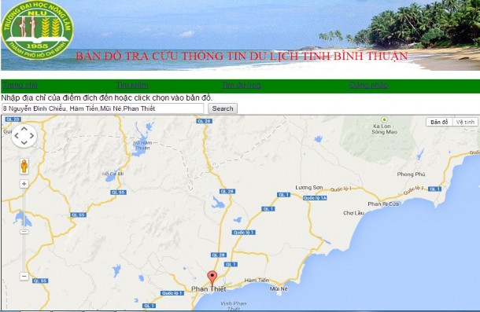The image size is (480, 312).
Task: Click the Ka Lon Sông Mao park marker
Action: coord(384,119)
